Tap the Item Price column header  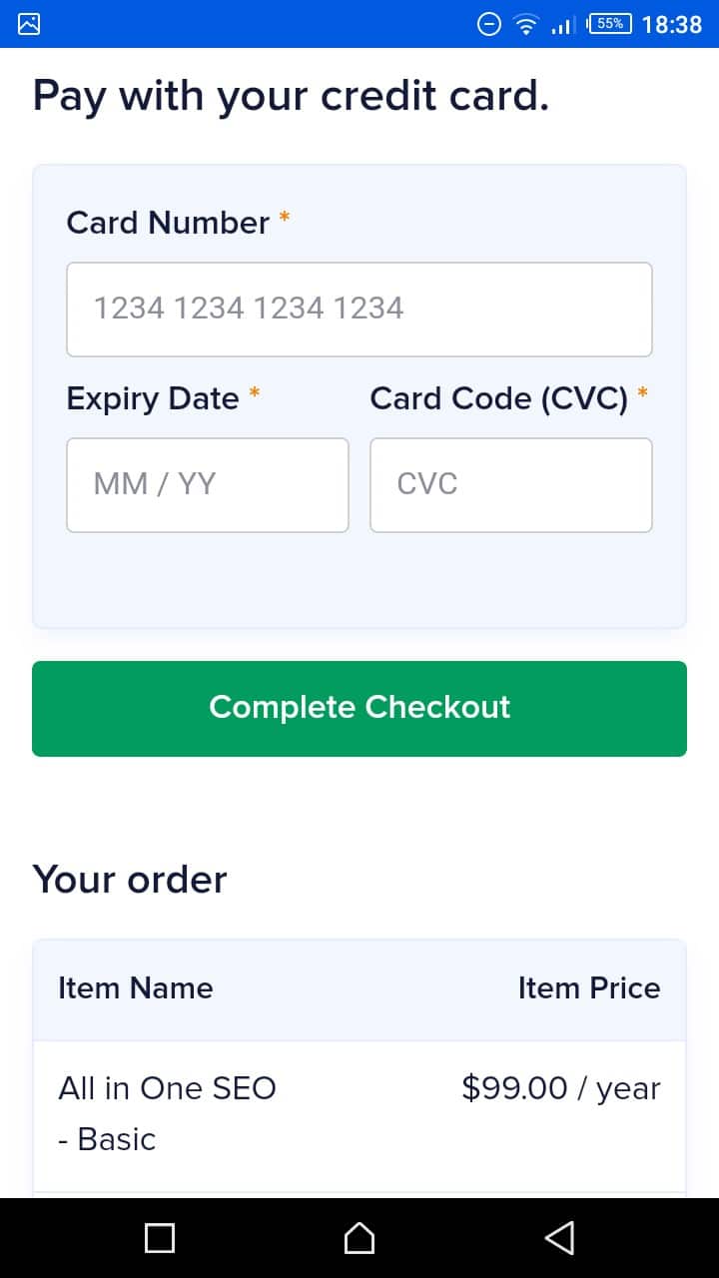pos(588,988)
